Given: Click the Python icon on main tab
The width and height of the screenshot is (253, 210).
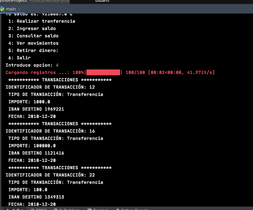Looking at the screenshot, I should (3, 9).
